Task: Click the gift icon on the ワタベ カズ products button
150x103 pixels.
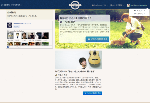Action: click(85, 93)
